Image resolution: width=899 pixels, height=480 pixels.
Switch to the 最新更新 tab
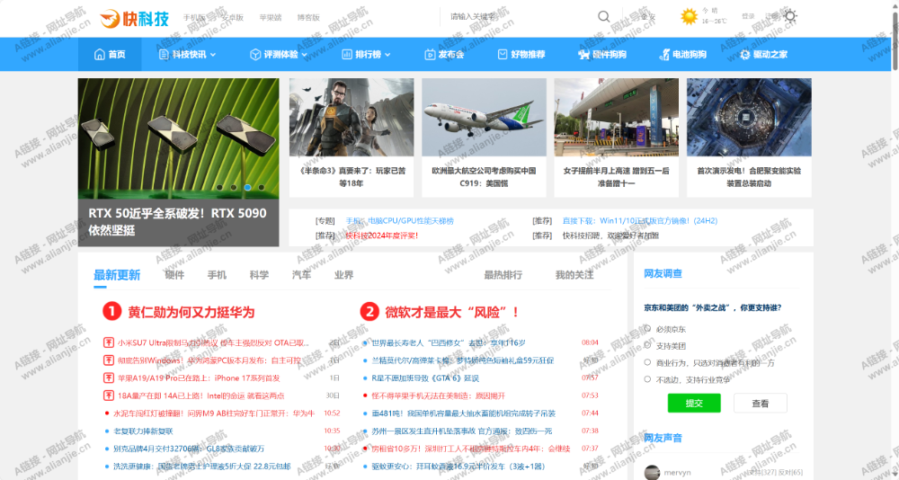click(x=117, y=275)
